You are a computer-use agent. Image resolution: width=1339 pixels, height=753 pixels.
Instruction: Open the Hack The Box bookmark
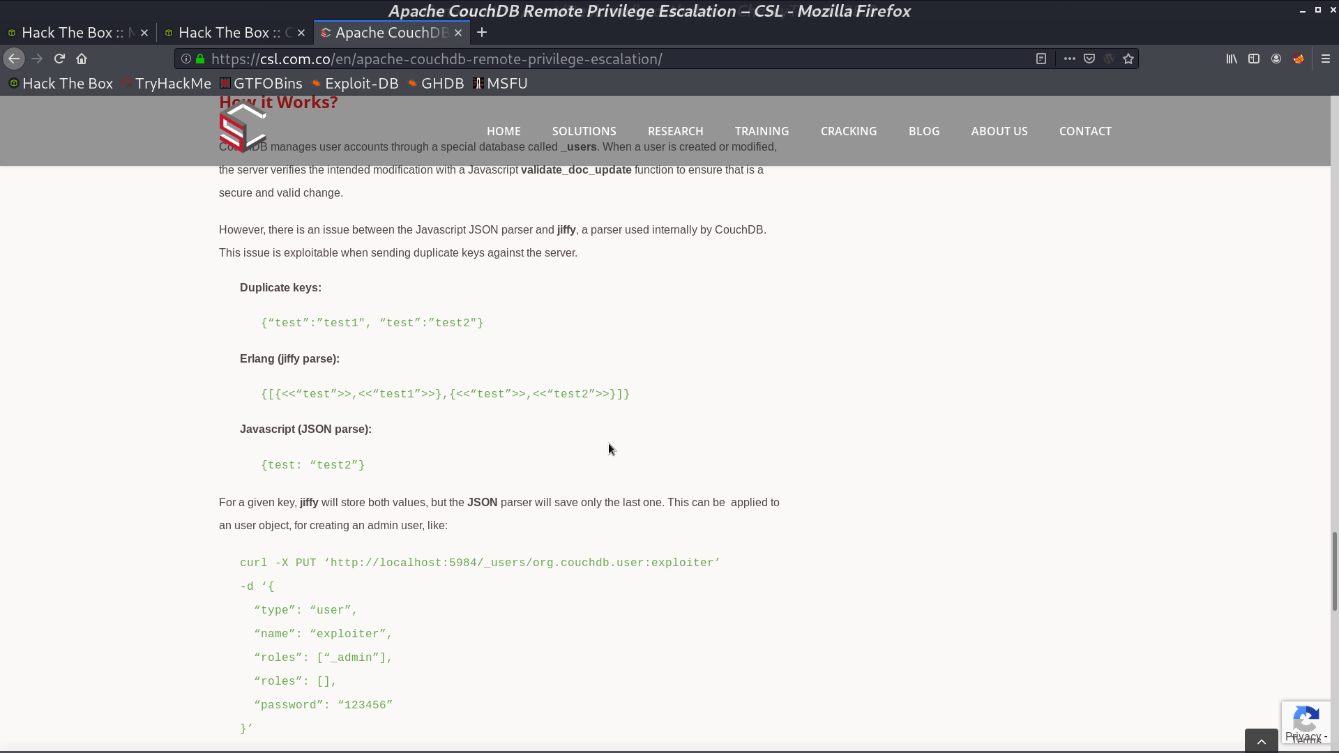[x=61, y=84]
